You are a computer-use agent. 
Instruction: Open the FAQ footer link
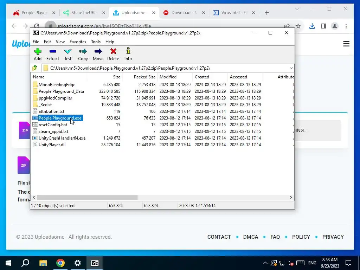point(275,237)
